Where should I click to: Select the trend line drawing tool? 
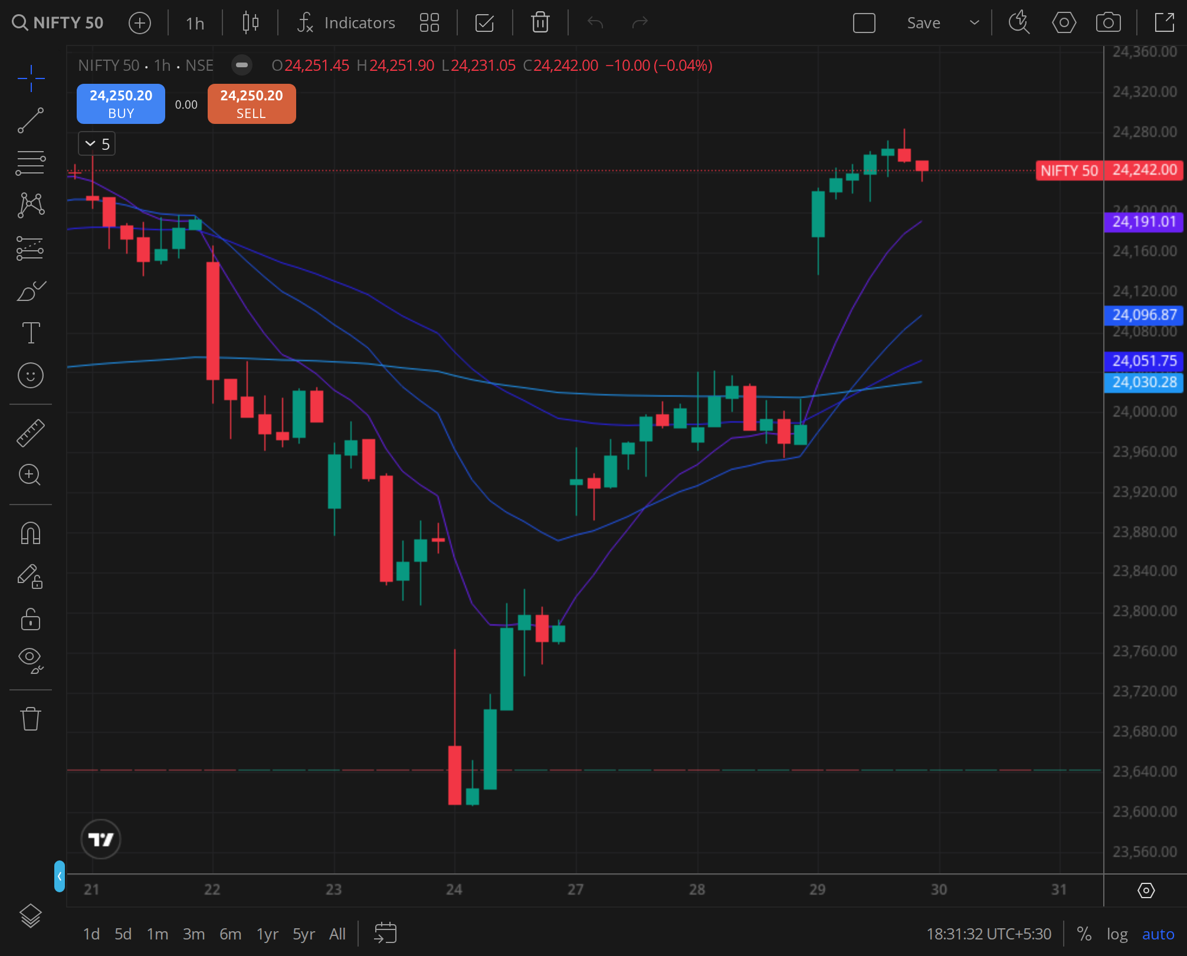(31, 120)
